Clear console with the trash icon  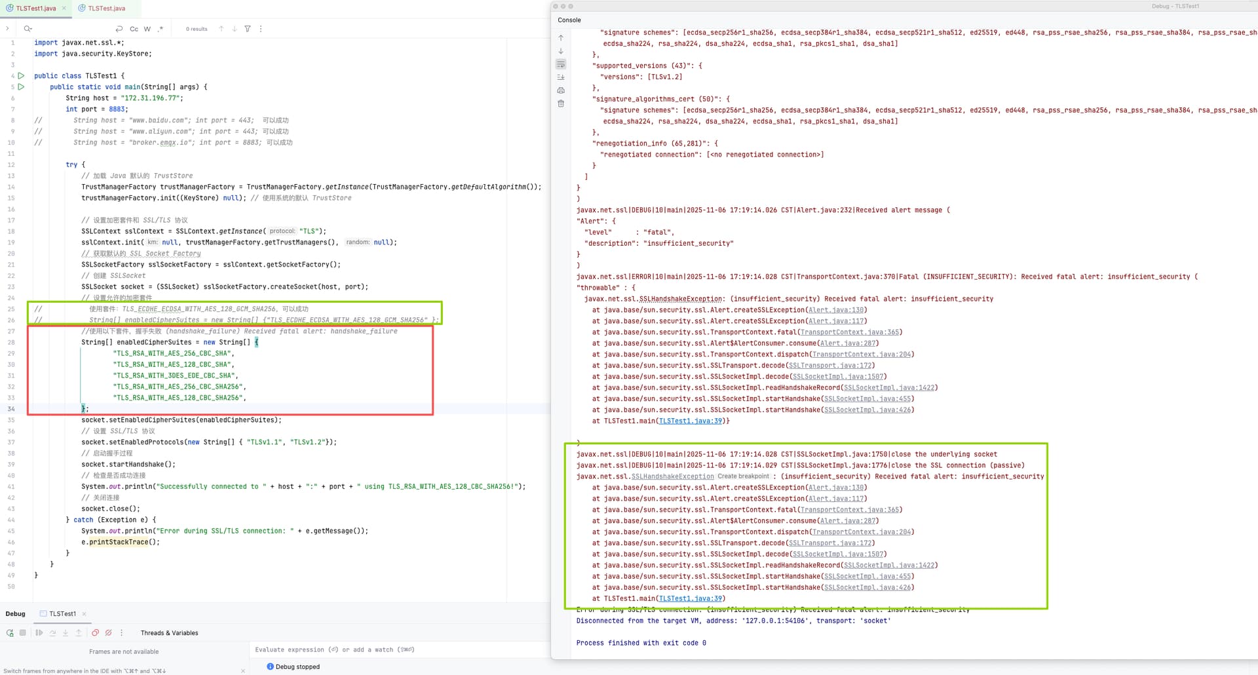click(561, 104)
